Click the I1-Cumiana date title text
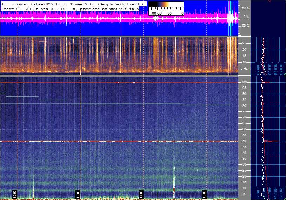The width and height of the screenshot is (286, 200). tap(35, 4)
